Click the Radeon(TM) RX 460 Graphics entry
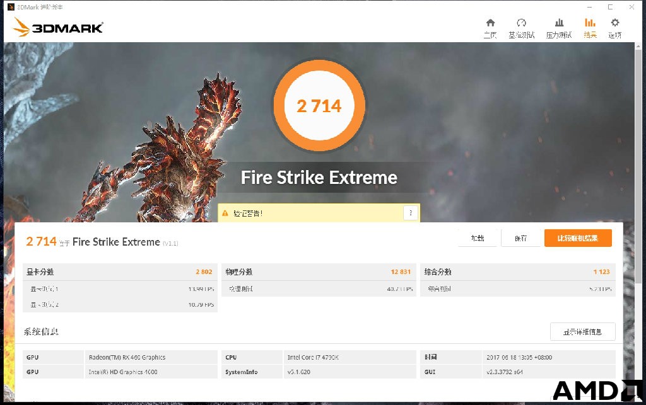The width and height of the screenshot is (646, 405). pos(127,357)
